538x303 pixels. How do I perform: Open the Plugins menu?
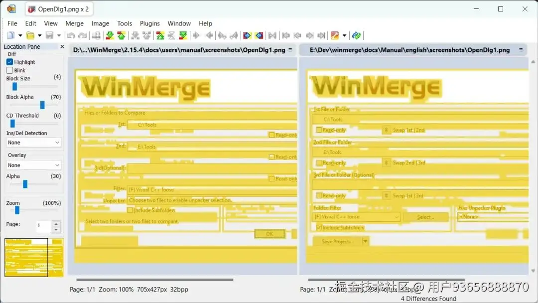149,23
